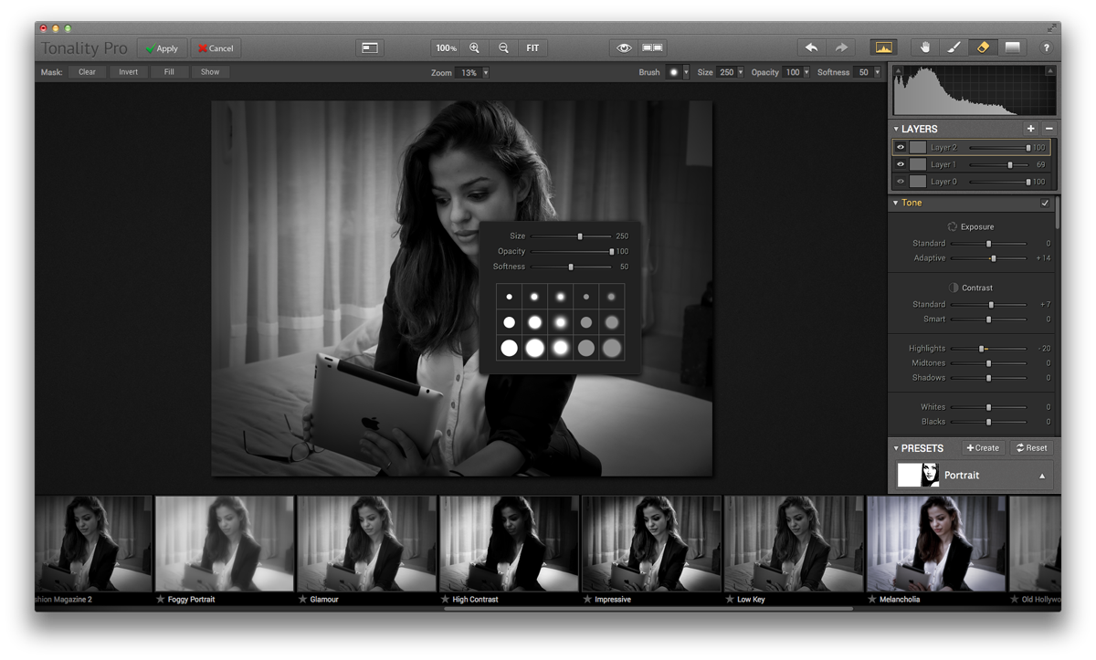Adjust the Blacks slider
This screenshot has width=1096, height=660.
pyautogui.click(x=988, y=422)
